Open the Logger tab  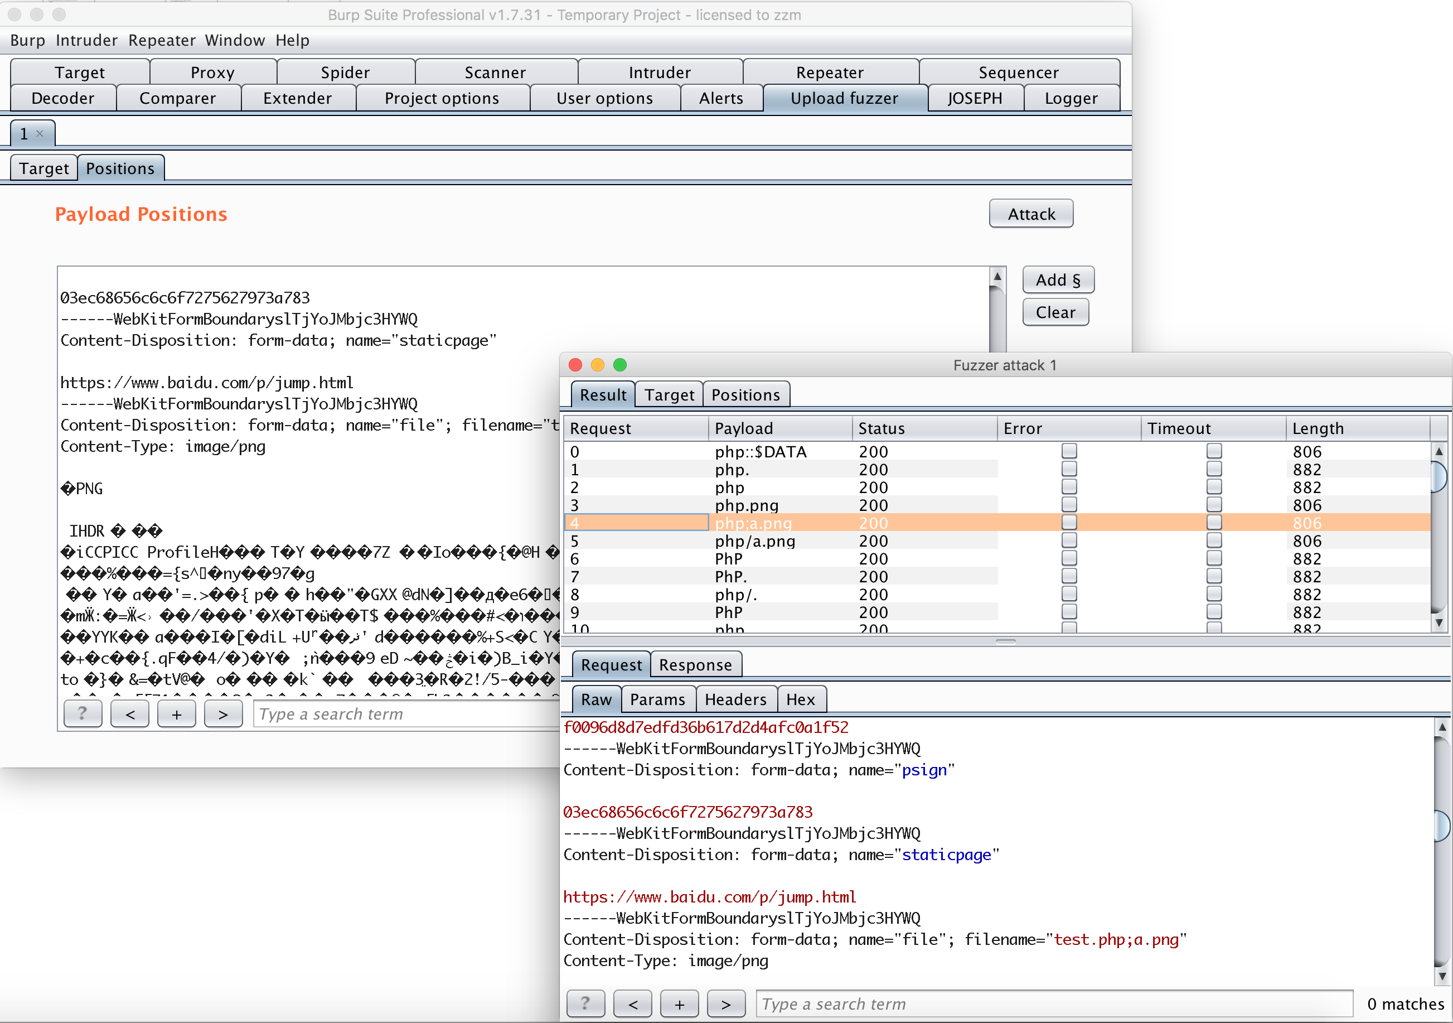tap(1072, 98)
